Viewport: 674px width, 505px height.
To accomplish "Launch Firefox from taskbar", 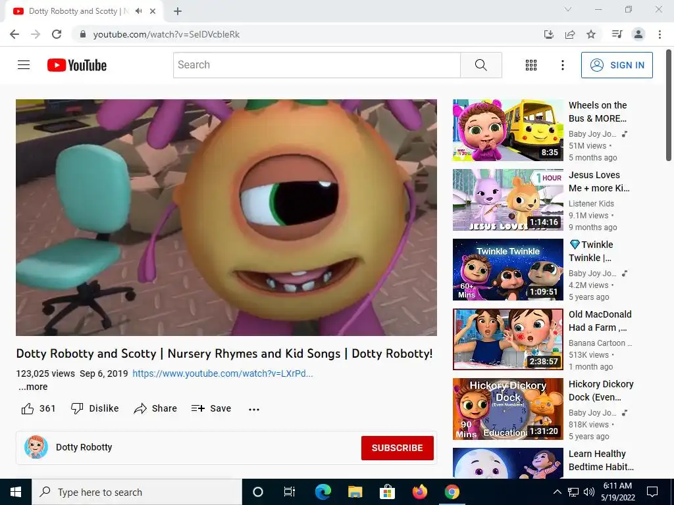I will 419,492.
